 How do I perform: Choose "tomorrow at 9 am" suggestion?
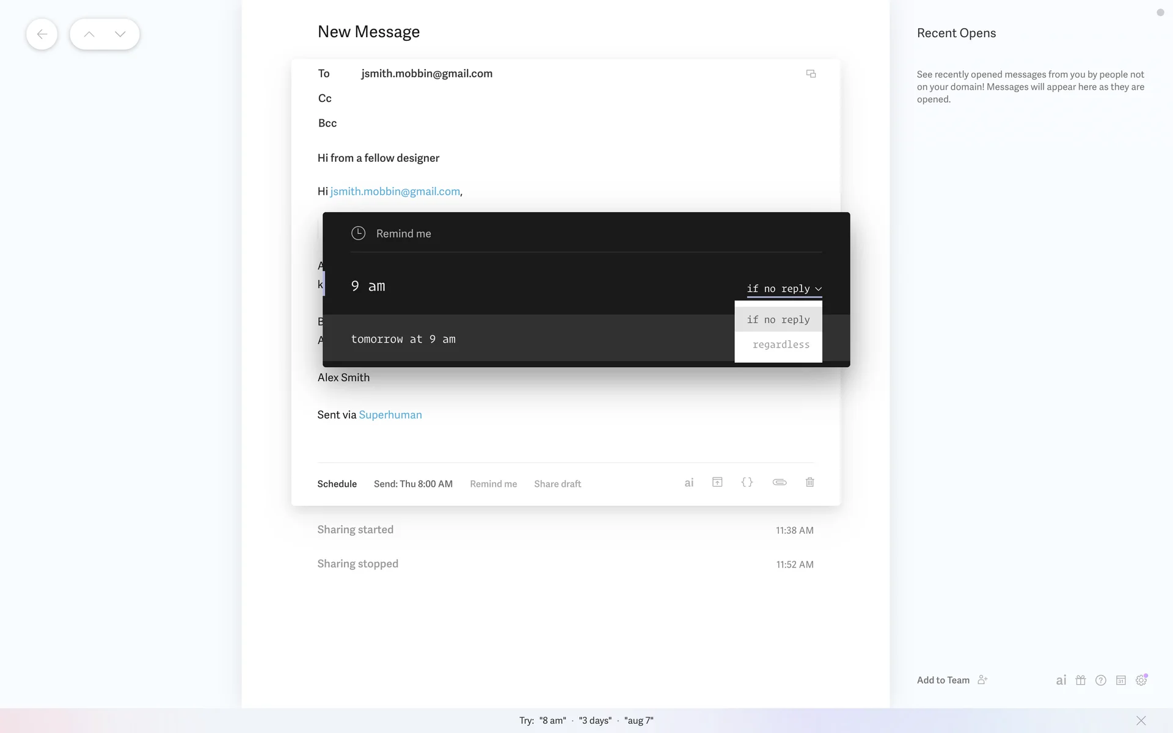(x=403, y=339)
